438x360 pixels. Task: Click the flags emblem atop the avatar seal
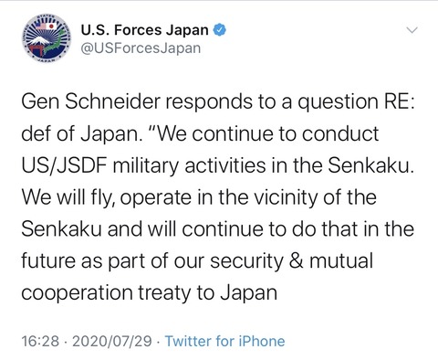pyautogui.click(x=47, y=26)
